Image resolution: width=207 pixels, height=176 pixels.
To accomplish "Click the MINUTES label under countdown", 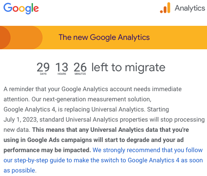I will click(80, 74).
